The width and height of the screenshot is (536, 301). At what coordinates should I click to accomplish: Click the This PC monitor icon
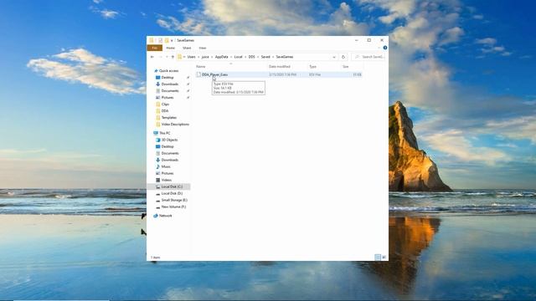156,133
